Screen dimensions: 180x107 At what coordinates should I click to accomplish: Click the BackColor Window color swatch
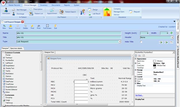(155, 61)
